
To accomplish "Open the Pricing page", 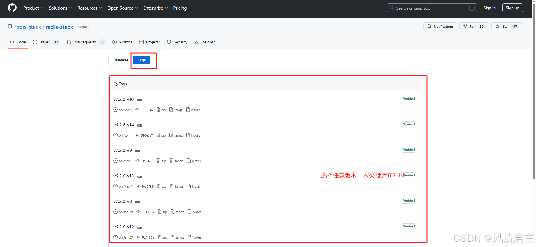I will tap(180, 8).
